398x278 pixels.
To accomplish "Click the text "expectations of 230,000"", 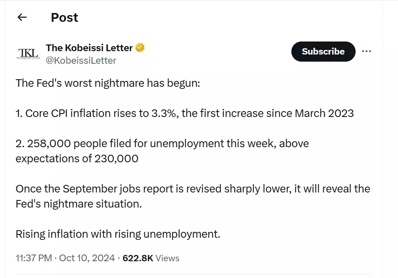I will point(77,158).
